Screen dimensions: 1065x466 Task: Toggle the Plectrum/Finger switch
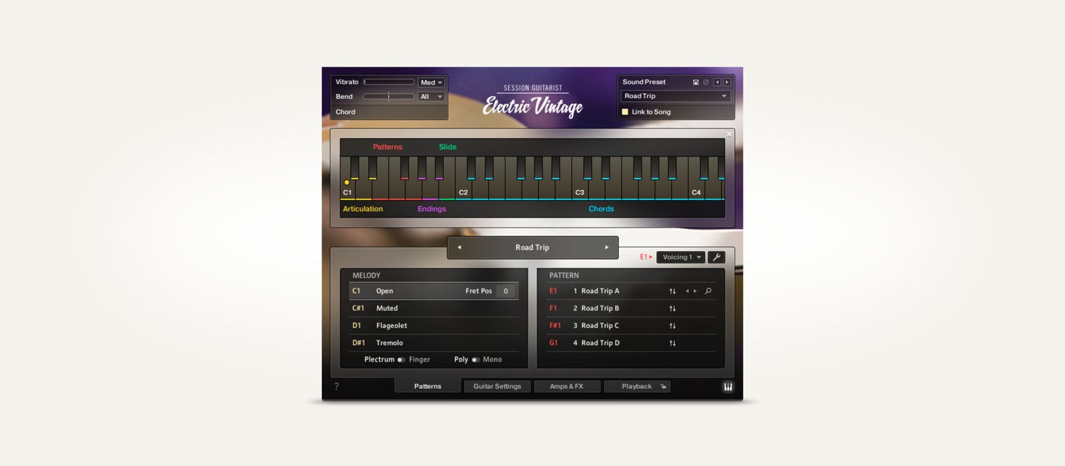coord(401,360)
